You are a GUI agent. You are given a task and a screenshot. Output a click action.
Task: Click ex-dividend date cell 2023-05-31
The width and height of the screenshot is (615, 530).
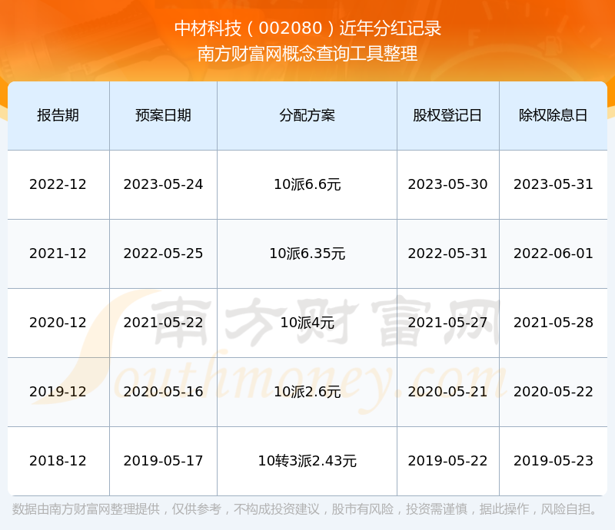coord(553,184)
